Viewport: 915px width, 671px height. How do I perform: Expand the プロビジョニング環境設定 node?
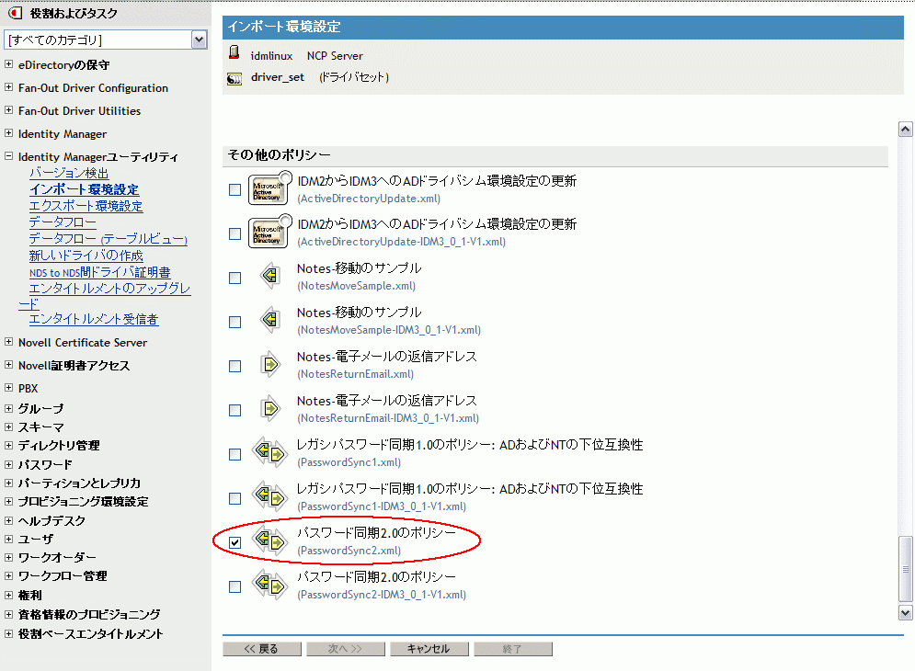(x=9, y=501)
